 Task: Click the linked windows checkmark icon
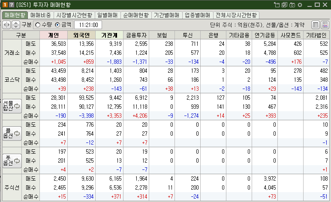click(284, 5)
